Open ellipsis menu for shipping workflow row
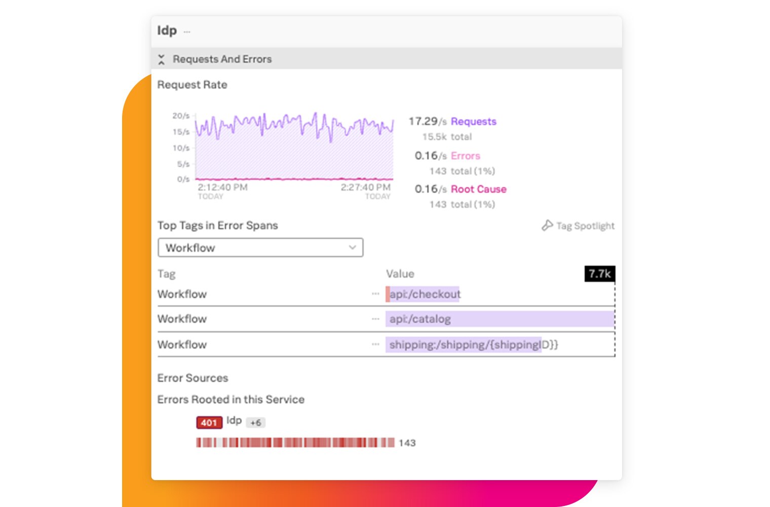Viewport: 770px width, 507px height. 375,344
